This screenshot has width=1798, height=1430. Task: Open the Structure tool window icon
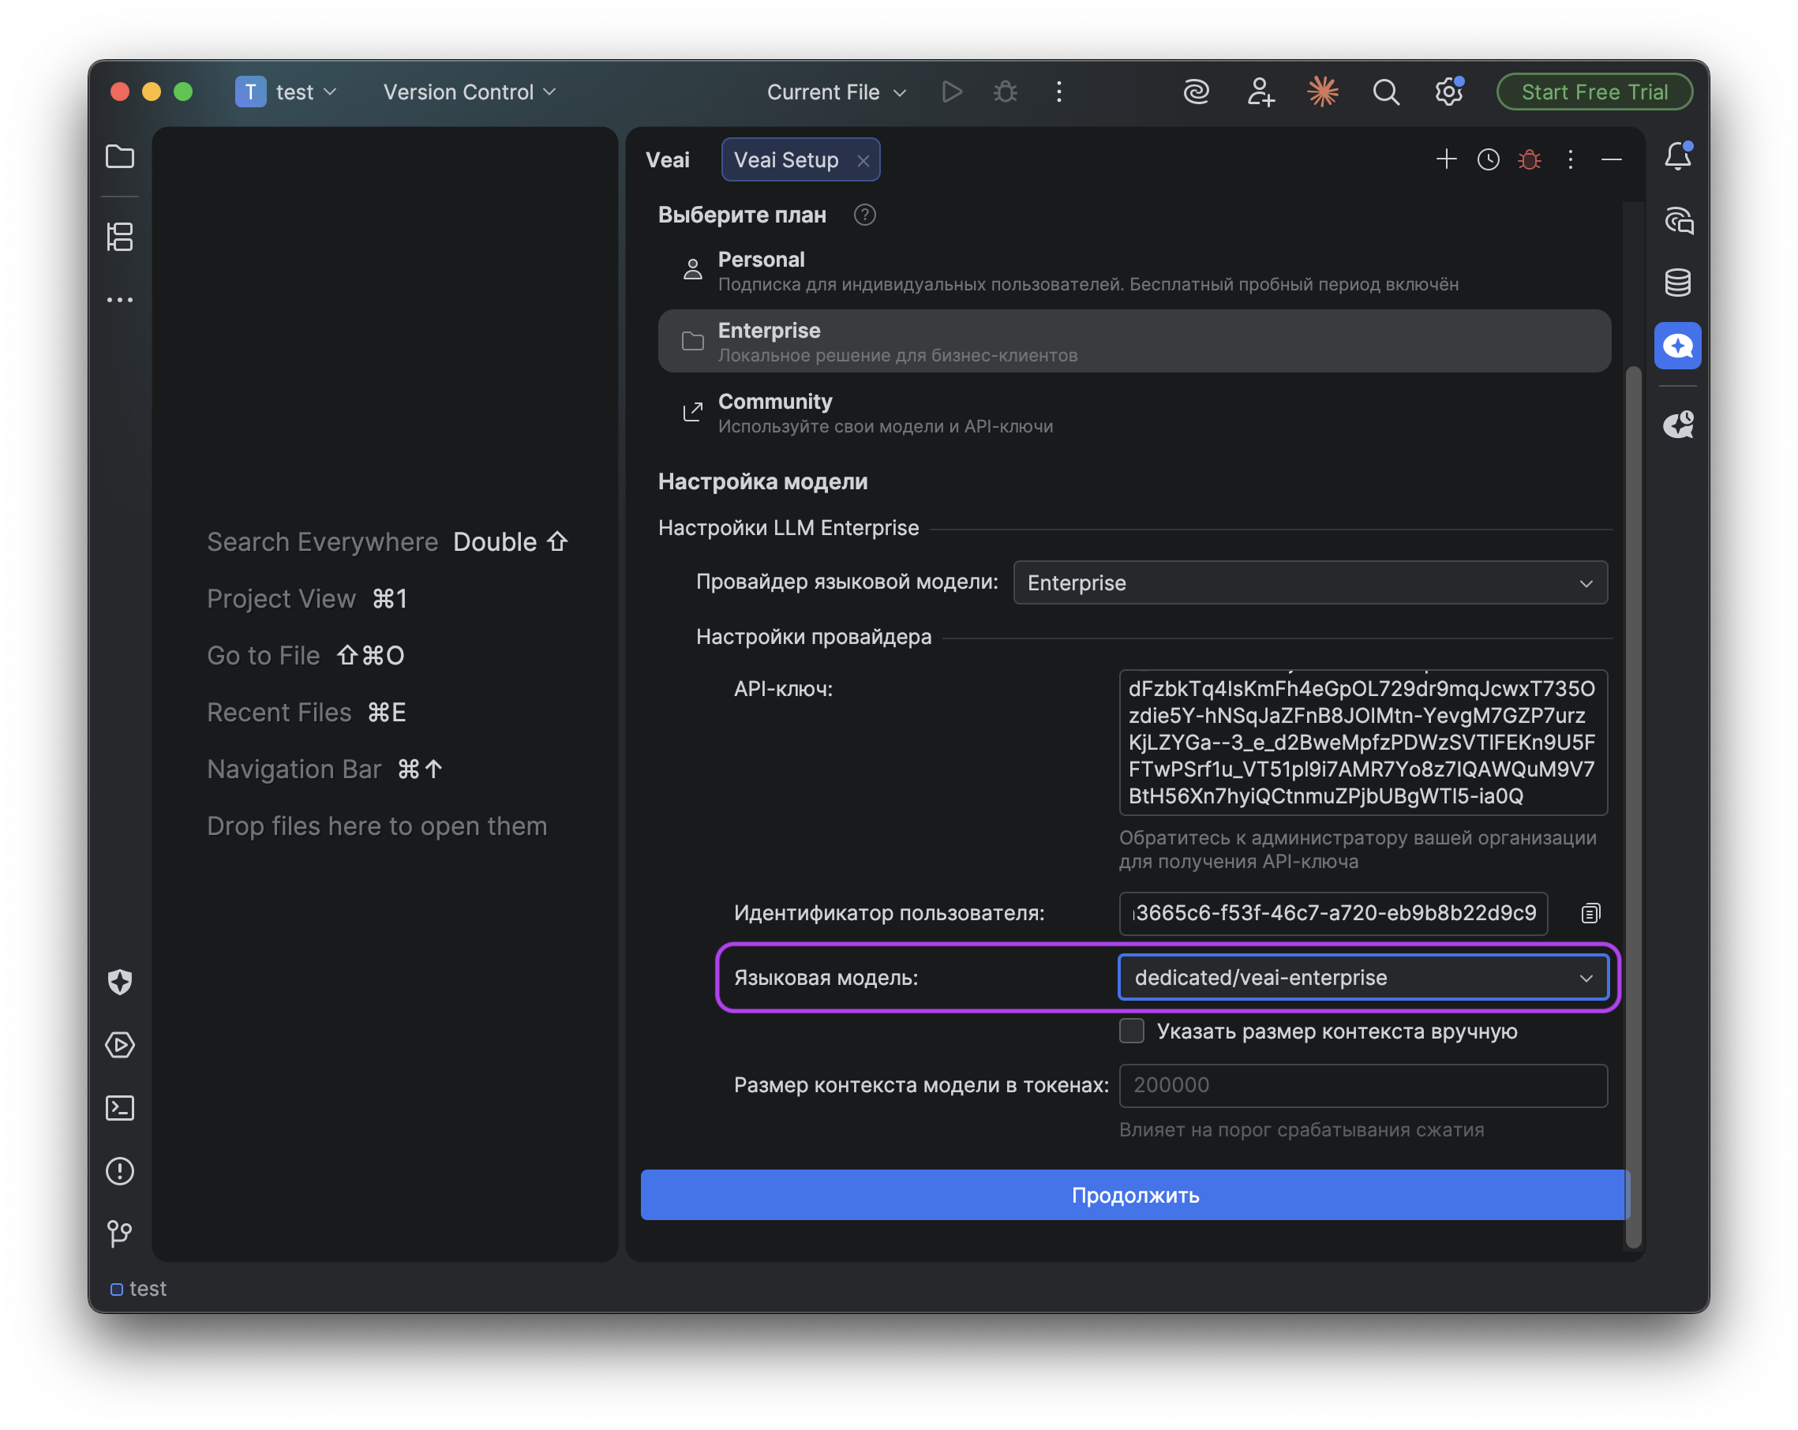[120, 237]
